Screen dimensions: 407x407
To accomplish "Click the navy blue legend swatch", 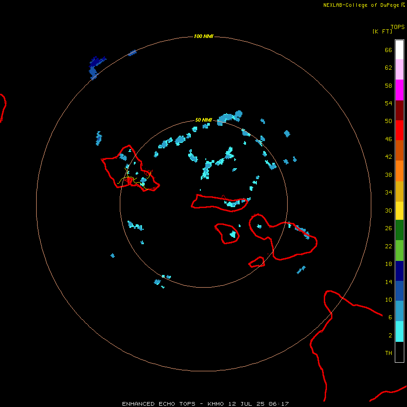I will 399,271.
